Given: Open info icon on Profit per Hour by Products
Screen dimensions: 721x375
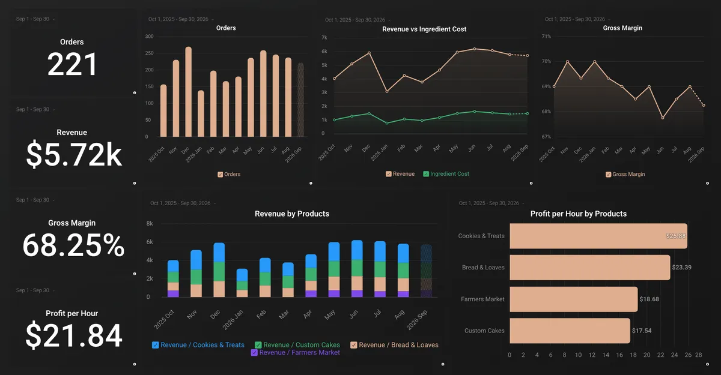Looking at the screenshot, I should [x=707, y=364].
